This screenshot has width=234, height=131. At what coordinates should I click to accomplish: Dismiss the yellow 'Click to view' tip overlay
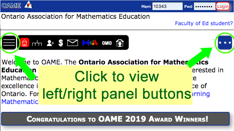pos(115,85)
